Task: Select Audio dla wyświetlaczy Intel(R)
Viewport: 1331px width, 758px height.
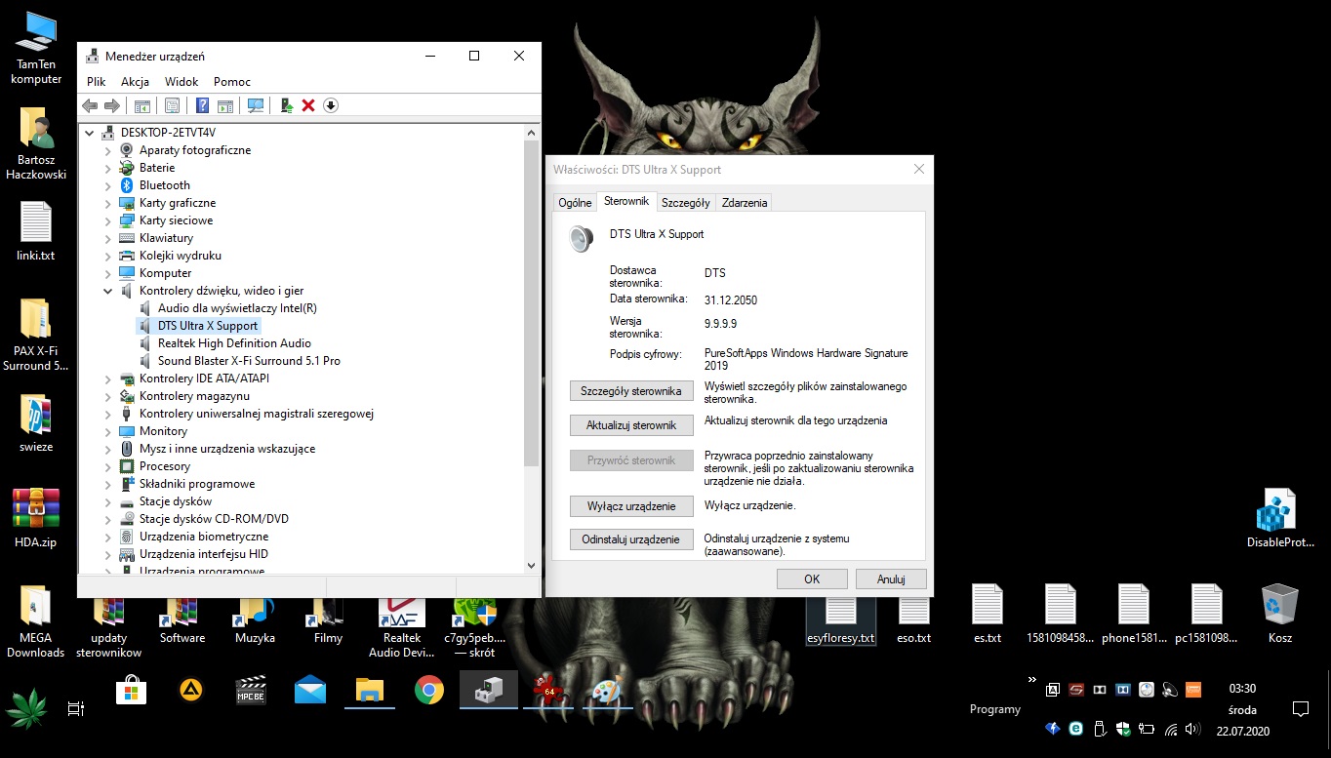Action: pyautogui.click(x=237, y=308)
